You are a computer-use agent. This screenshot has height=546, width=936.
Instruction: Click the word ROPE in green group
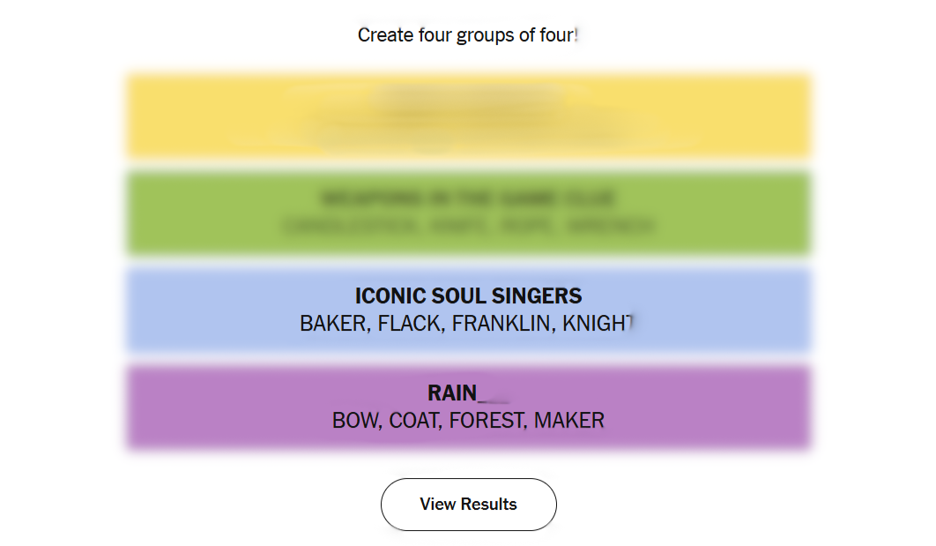528,227
